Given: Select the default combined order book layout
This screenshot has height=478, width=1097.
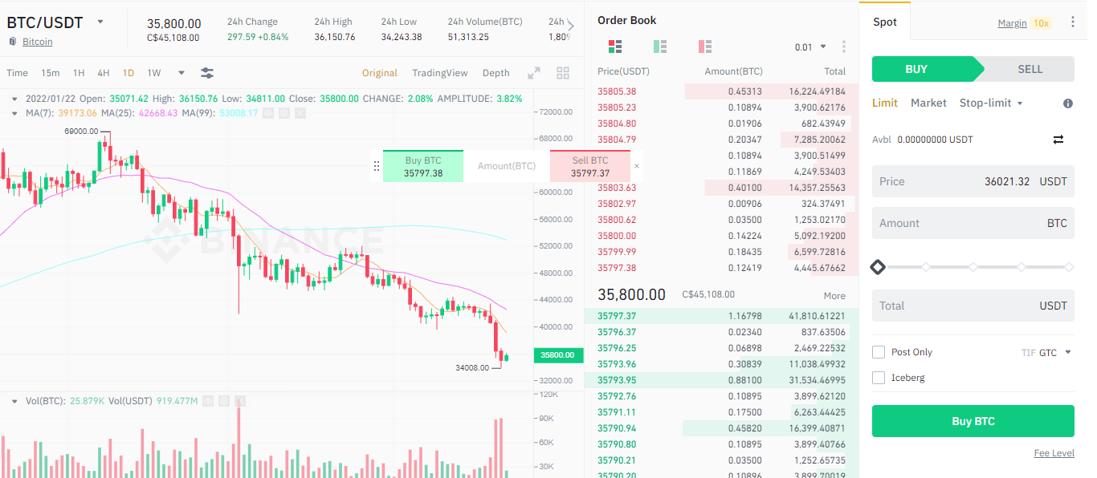Looking at the screenshot, I should pyautogui.click(x=614, y=47).
